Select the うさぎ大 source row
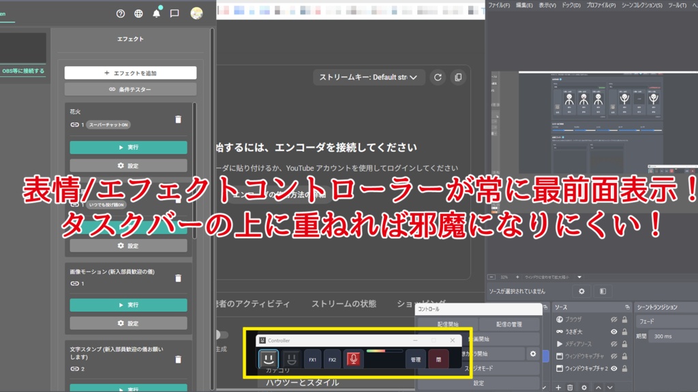 [x=592, y=331]
